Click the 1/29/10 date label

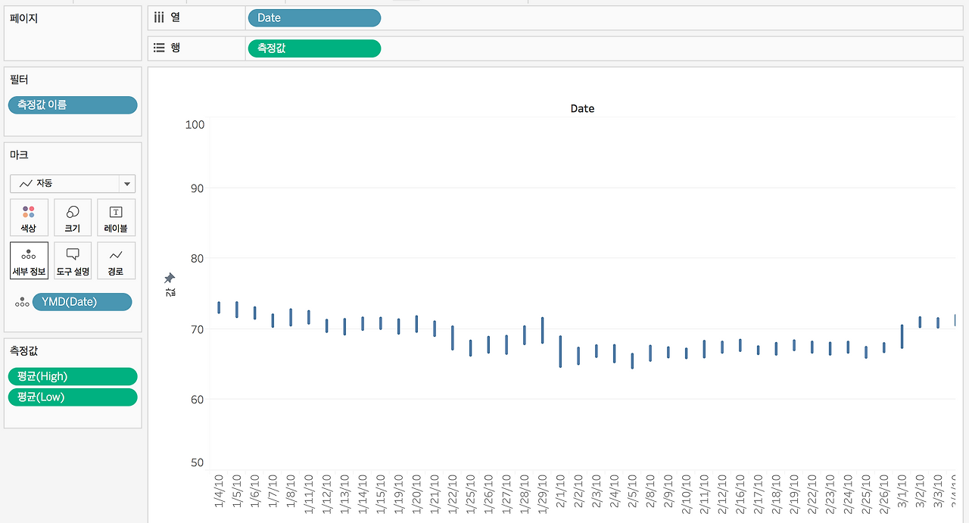tap(543, 494)
